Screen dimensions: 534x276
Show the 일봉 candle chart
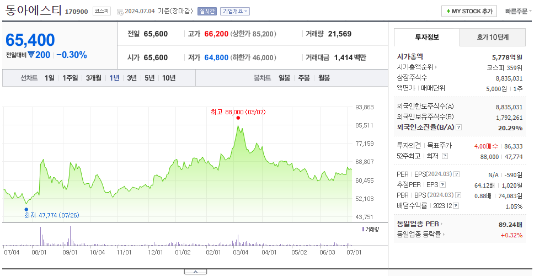click(x=284, y=78)
